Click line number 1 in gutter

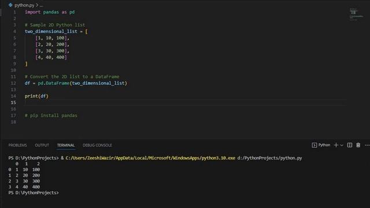coord(14,12)
